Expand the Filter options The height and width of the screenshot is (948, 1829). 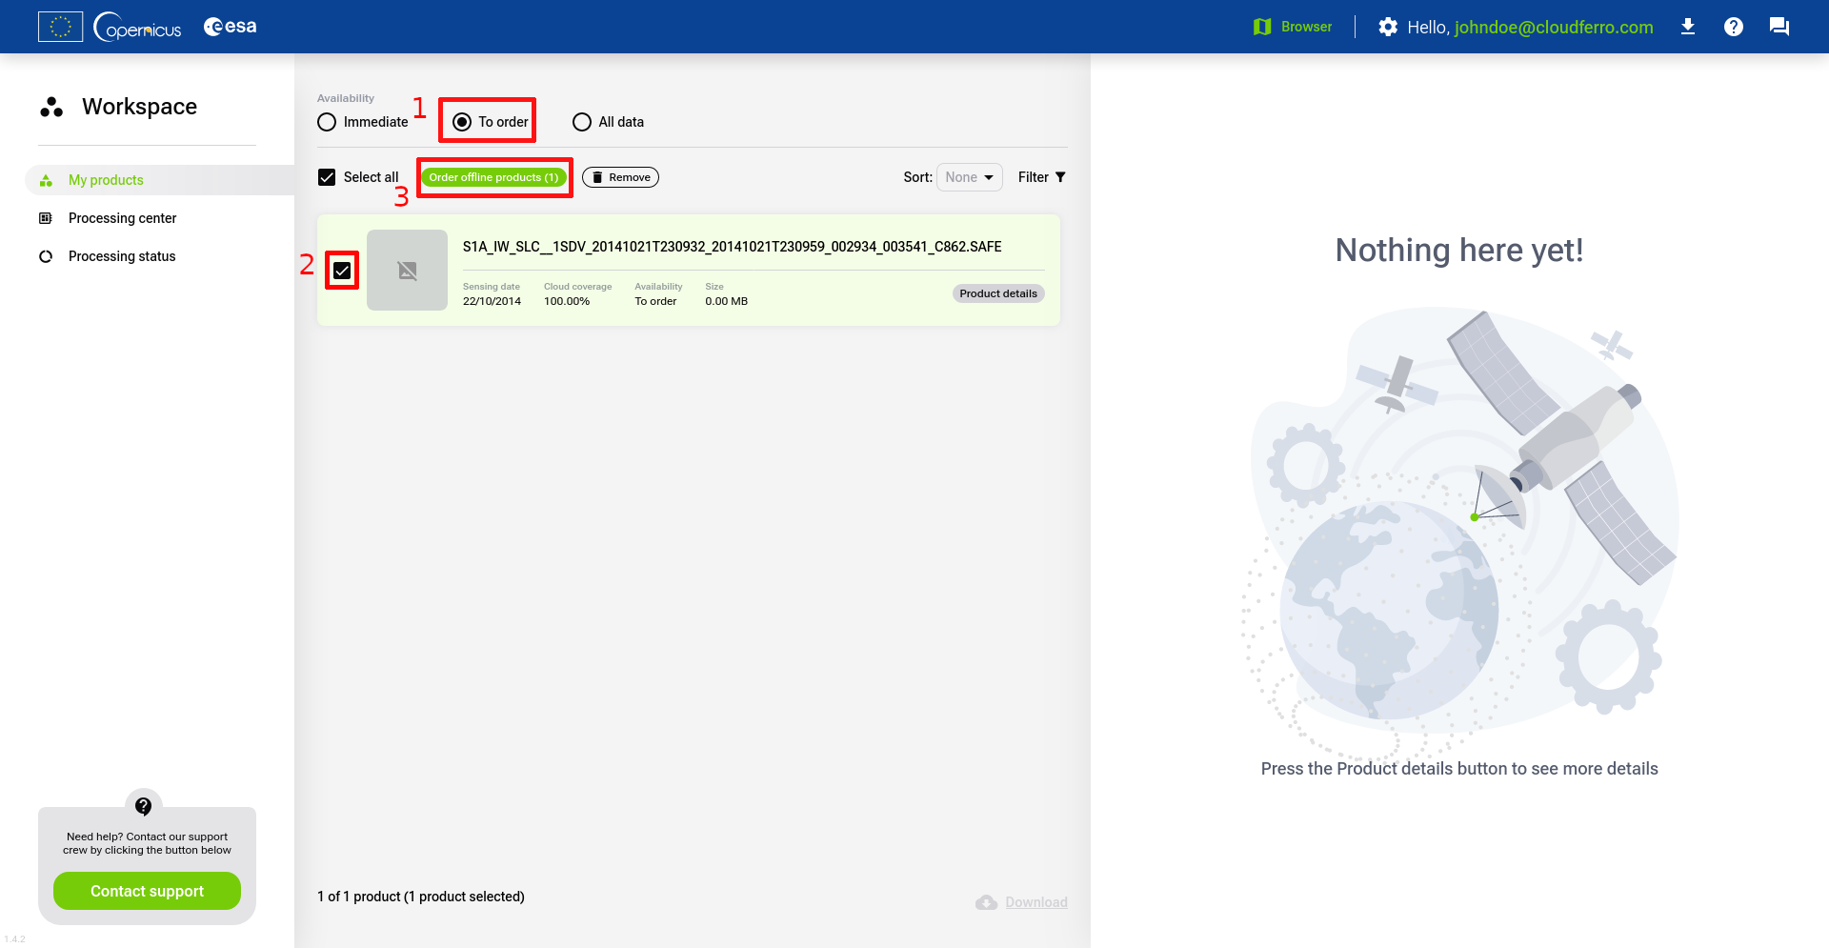pyautogui.click(x=1041, y=177)
